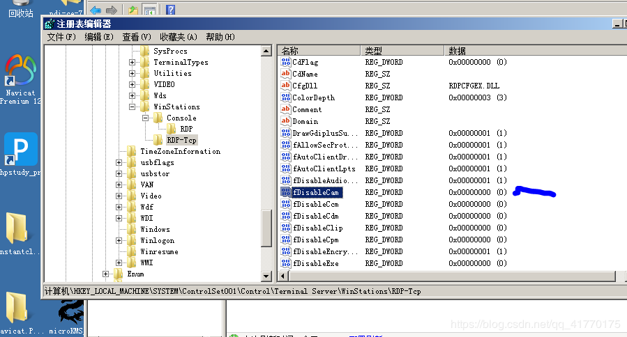This screenshot has height=337, width=627.
Task: Click tree pane scroll down arrow
Action: [266, 276]
